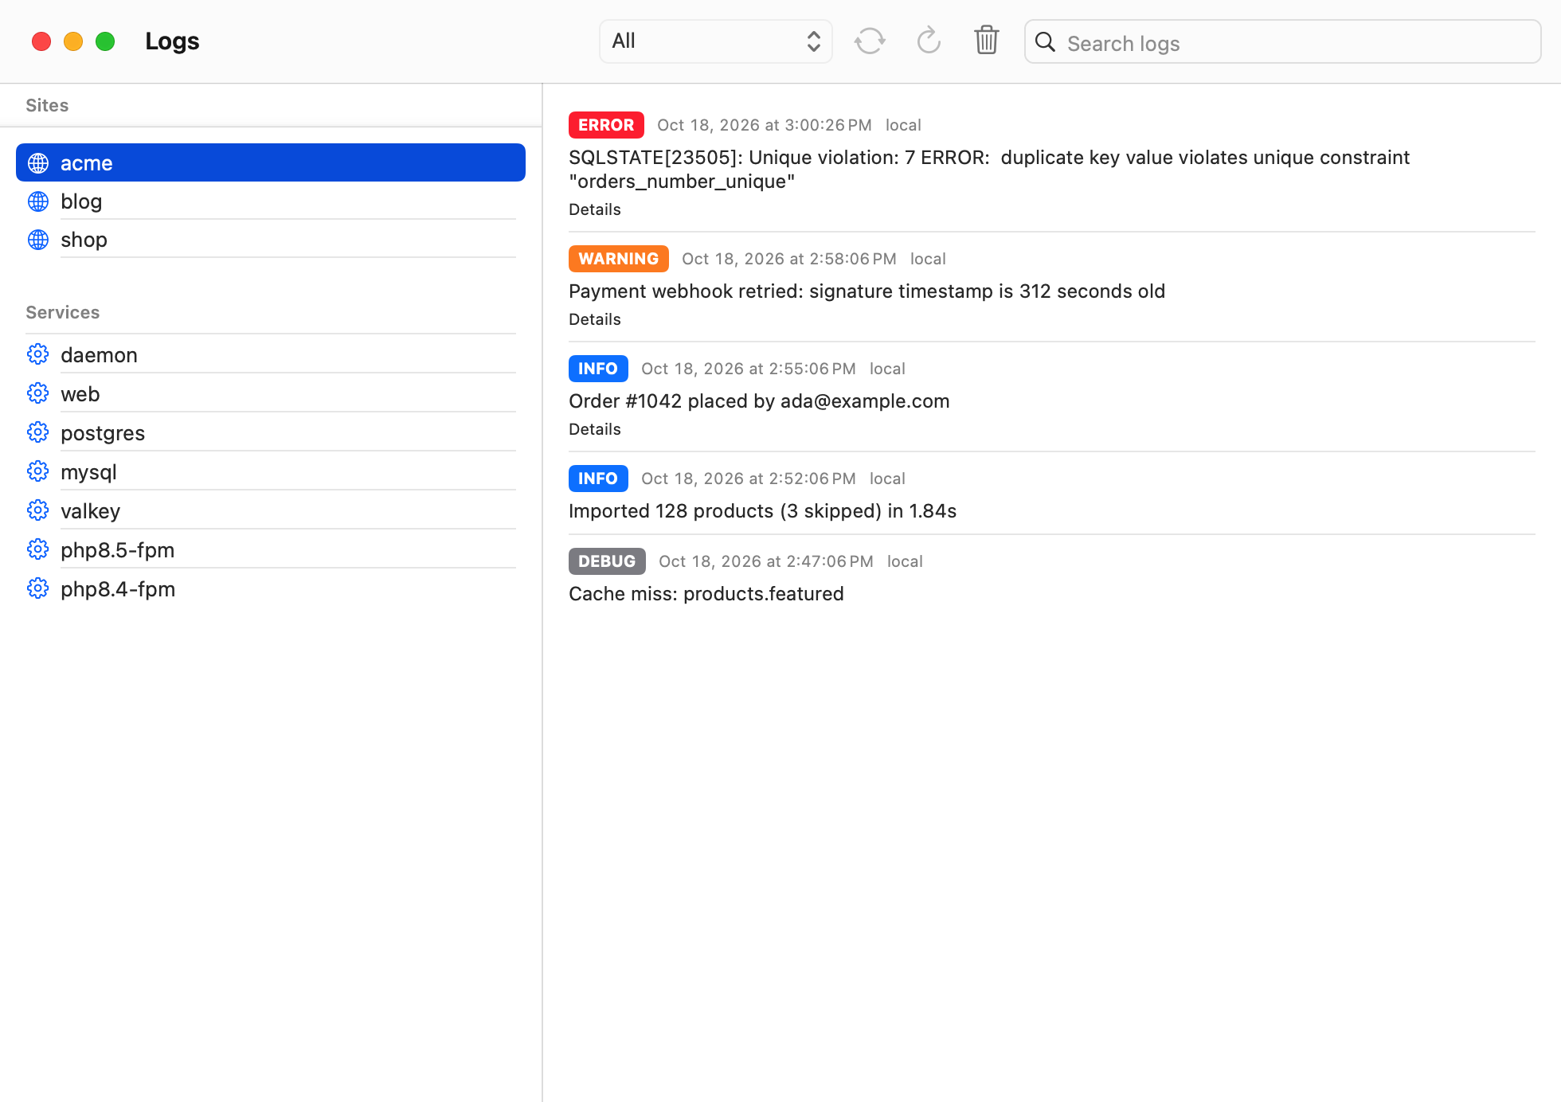The height and width of the screenshot is (1102, 1561).
Task: Click the magnifier icon in search field
Action: (x=1045, y=42)
